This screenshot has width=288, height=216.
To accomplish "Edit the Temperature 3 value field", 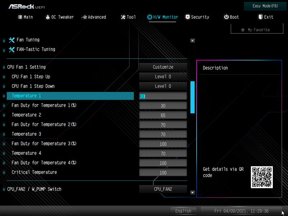I will click(x=163, y=134).
